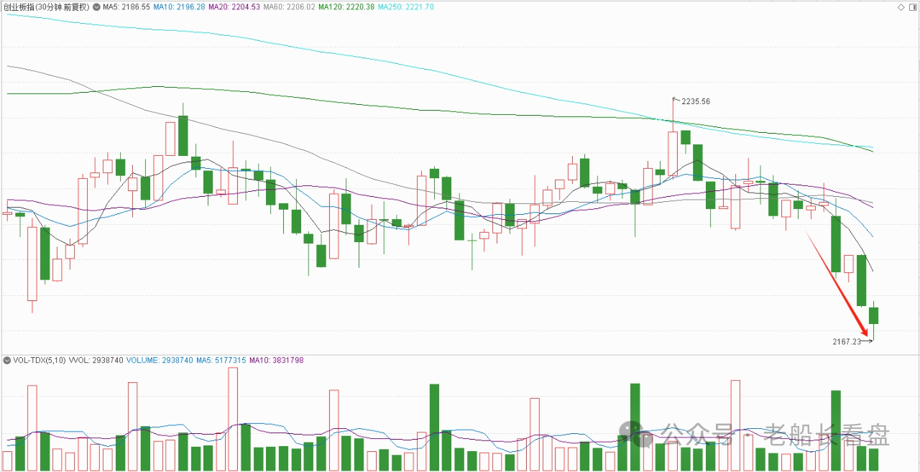920x472 pixels.
Task: Select the MA20: 2204.53 label
Action: tap(234, 6)
